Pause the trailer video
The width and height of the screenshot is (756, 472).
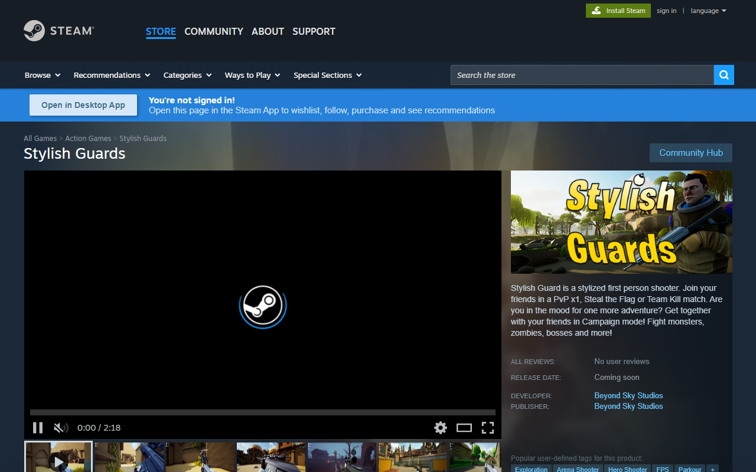[38, 428]
